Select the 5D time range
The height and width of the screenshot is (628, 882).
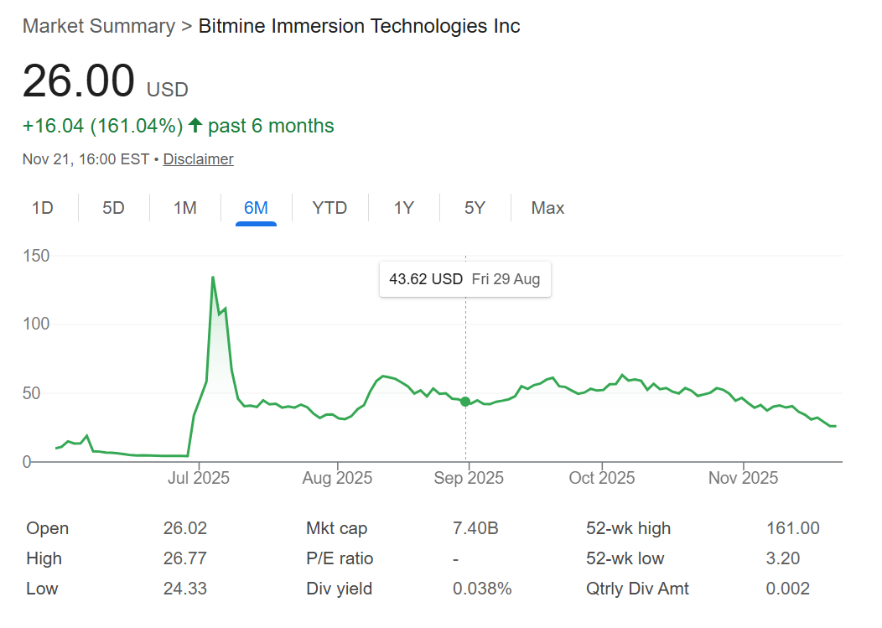pos(113,207)
